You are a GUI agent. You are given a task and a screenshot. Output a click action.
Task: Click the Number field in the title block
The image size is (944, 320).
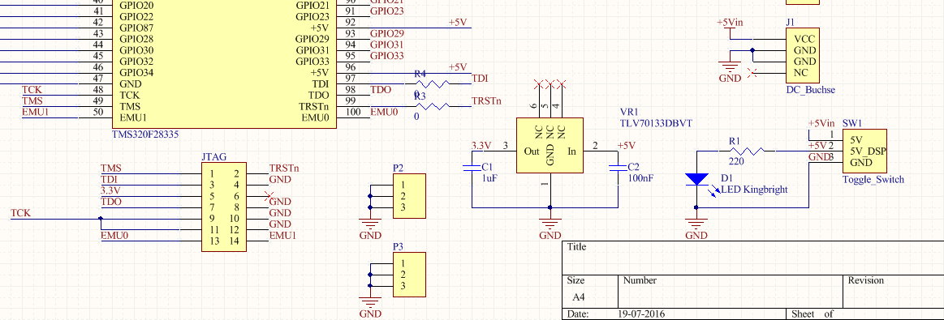pos(640,280)
